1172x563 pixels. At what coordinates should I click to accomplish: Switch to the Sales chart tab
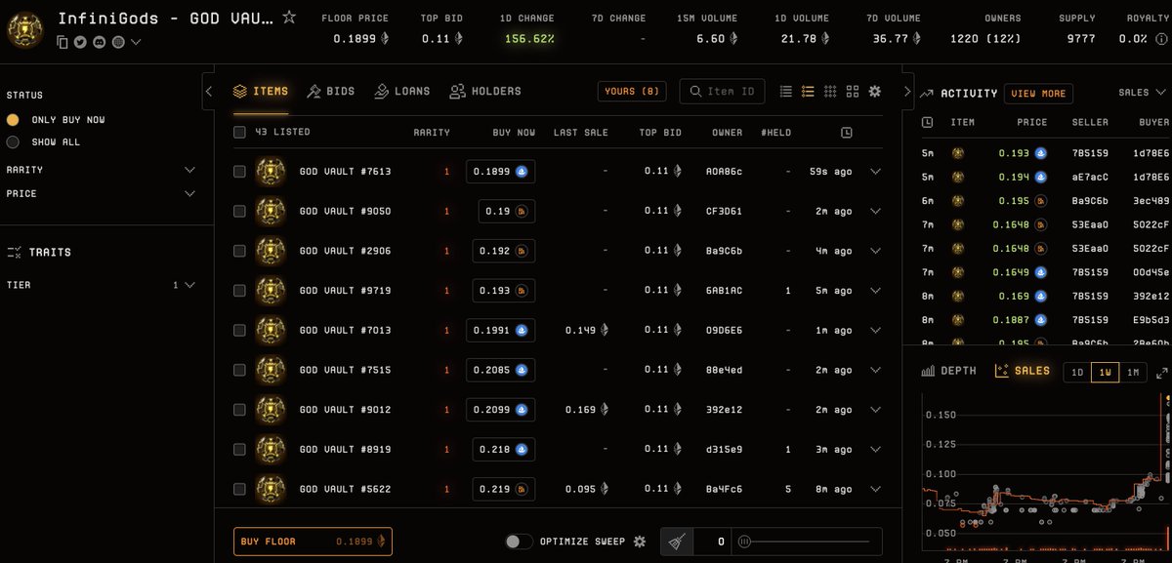coord(1023,372)
